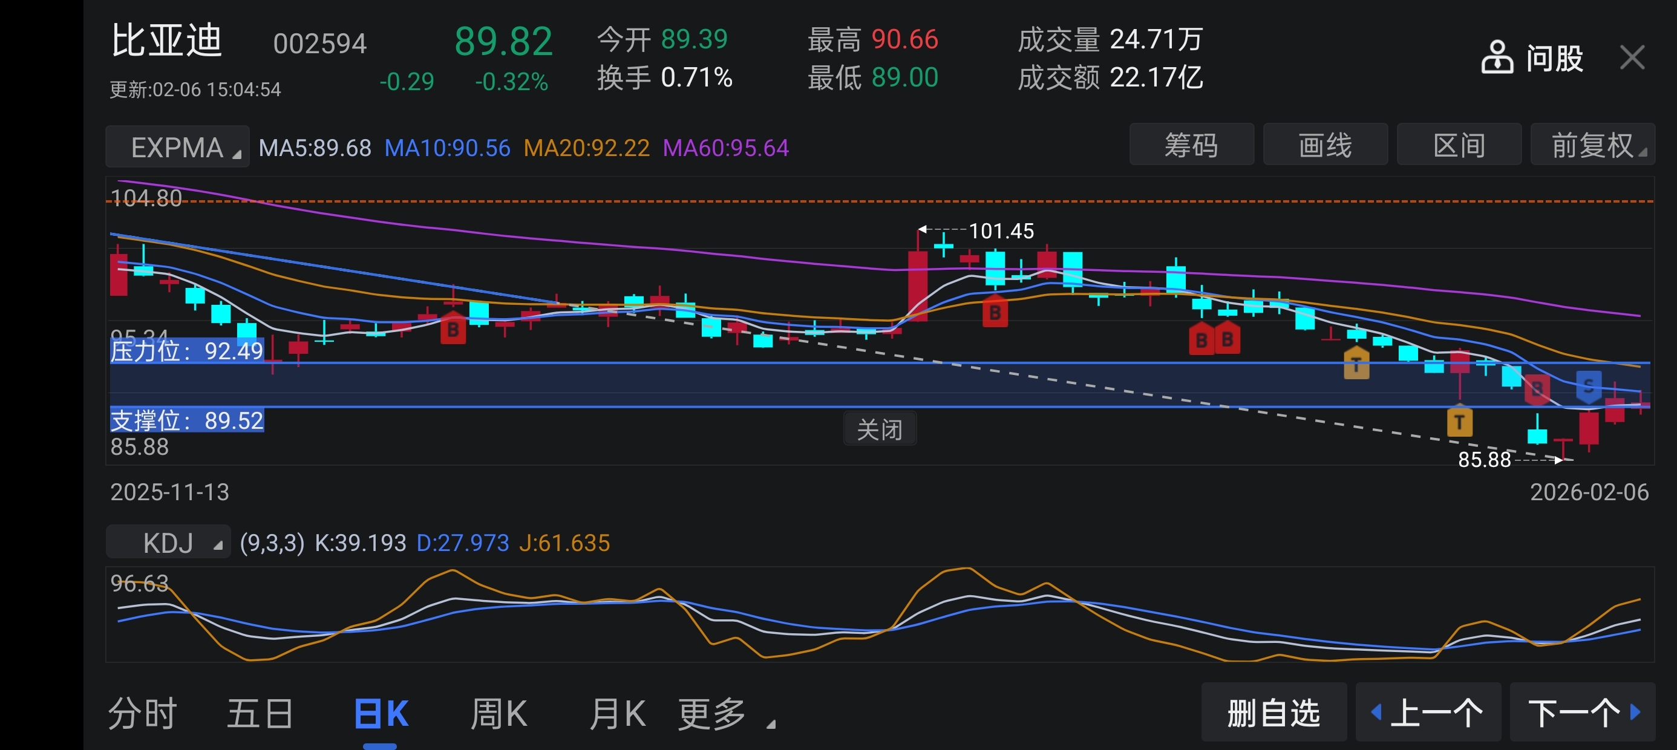The height and width of the screenshot is (750, 1677).
Task: Click 关闭 to hide support/pressure lines
Action: (879, 429)
